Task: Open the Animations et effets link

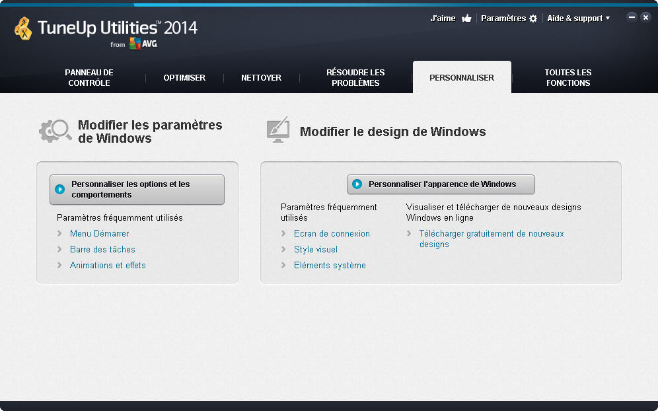Action: coord(108,266)
